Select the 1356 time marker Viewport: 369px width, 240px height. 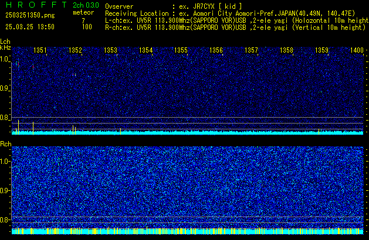[216, 50]
